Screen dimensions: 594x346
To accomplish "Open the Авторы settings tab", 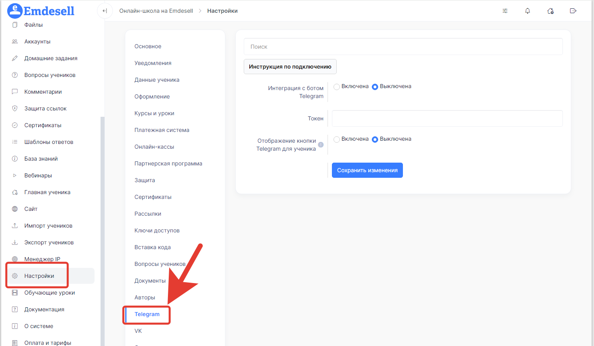I will [x=145, y=297].
